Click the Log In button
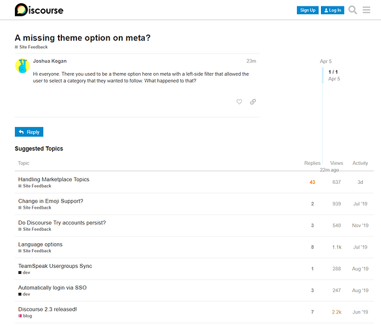The width and height of the screenshot is (381, 326). coord(333,10)
